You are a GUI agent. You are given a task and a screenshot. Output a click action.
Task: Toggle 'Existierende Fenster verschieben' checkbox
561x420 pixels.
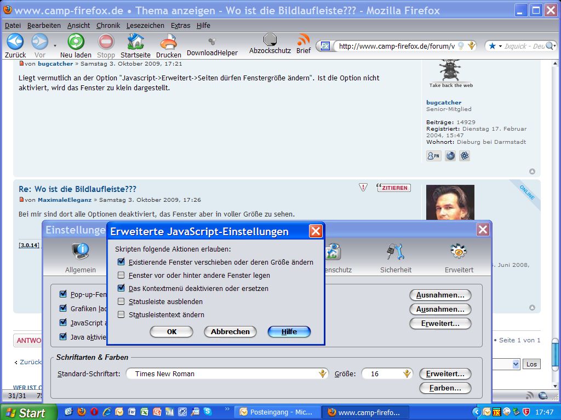121,262
